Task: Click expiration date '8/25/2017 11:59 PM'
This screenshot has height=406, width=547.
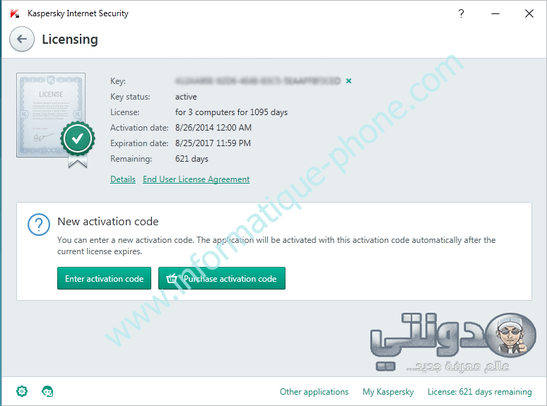Action: click(x=213, y=143)
